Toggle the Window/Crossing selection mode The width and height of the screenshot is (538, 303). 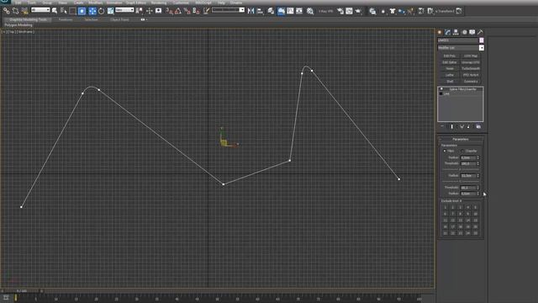pos(82,11)
